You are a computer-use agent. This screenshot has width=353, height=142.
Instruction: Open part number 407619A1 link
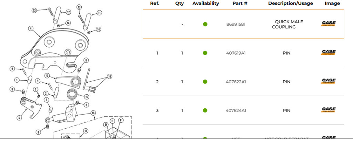pos(236,53)
